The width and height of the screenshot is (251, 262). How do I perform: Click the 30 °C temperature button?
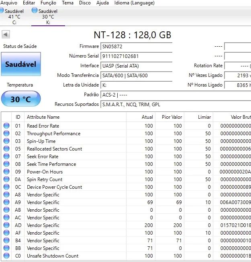pos(21,99)
